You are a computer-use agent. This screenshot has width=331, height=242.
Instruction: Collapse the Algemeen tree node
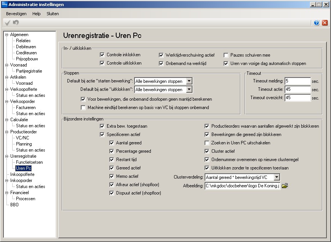coord(7,35)
